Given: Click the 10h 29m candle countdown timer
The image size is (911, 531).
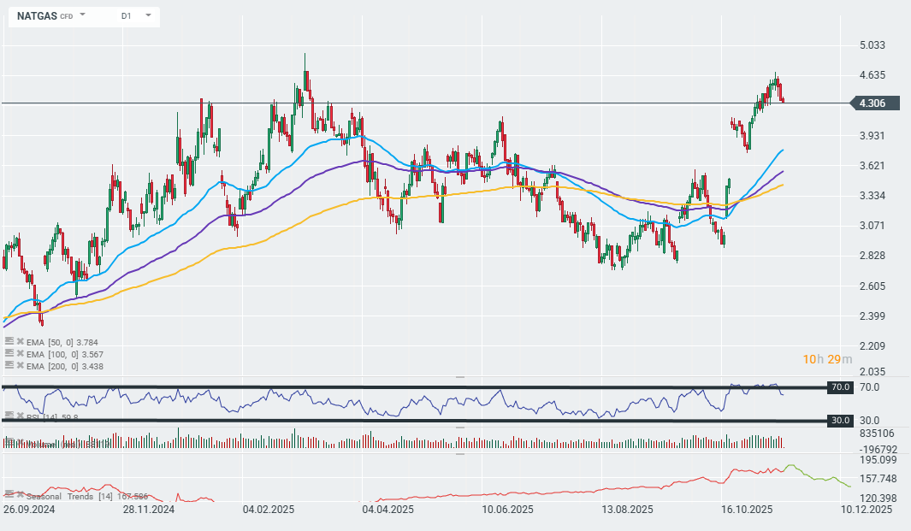Looking at the screenshot, I should click(x=826, y=359).
